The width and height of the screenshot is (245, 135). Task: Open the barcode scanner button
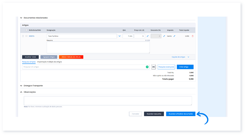tap(153, 67)
